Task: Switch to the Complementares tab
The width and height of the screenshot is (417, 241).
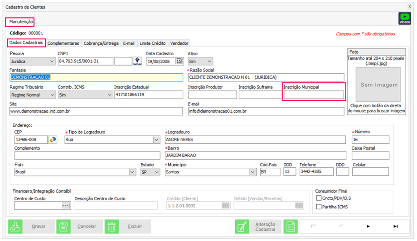Action: click(63, 43)
